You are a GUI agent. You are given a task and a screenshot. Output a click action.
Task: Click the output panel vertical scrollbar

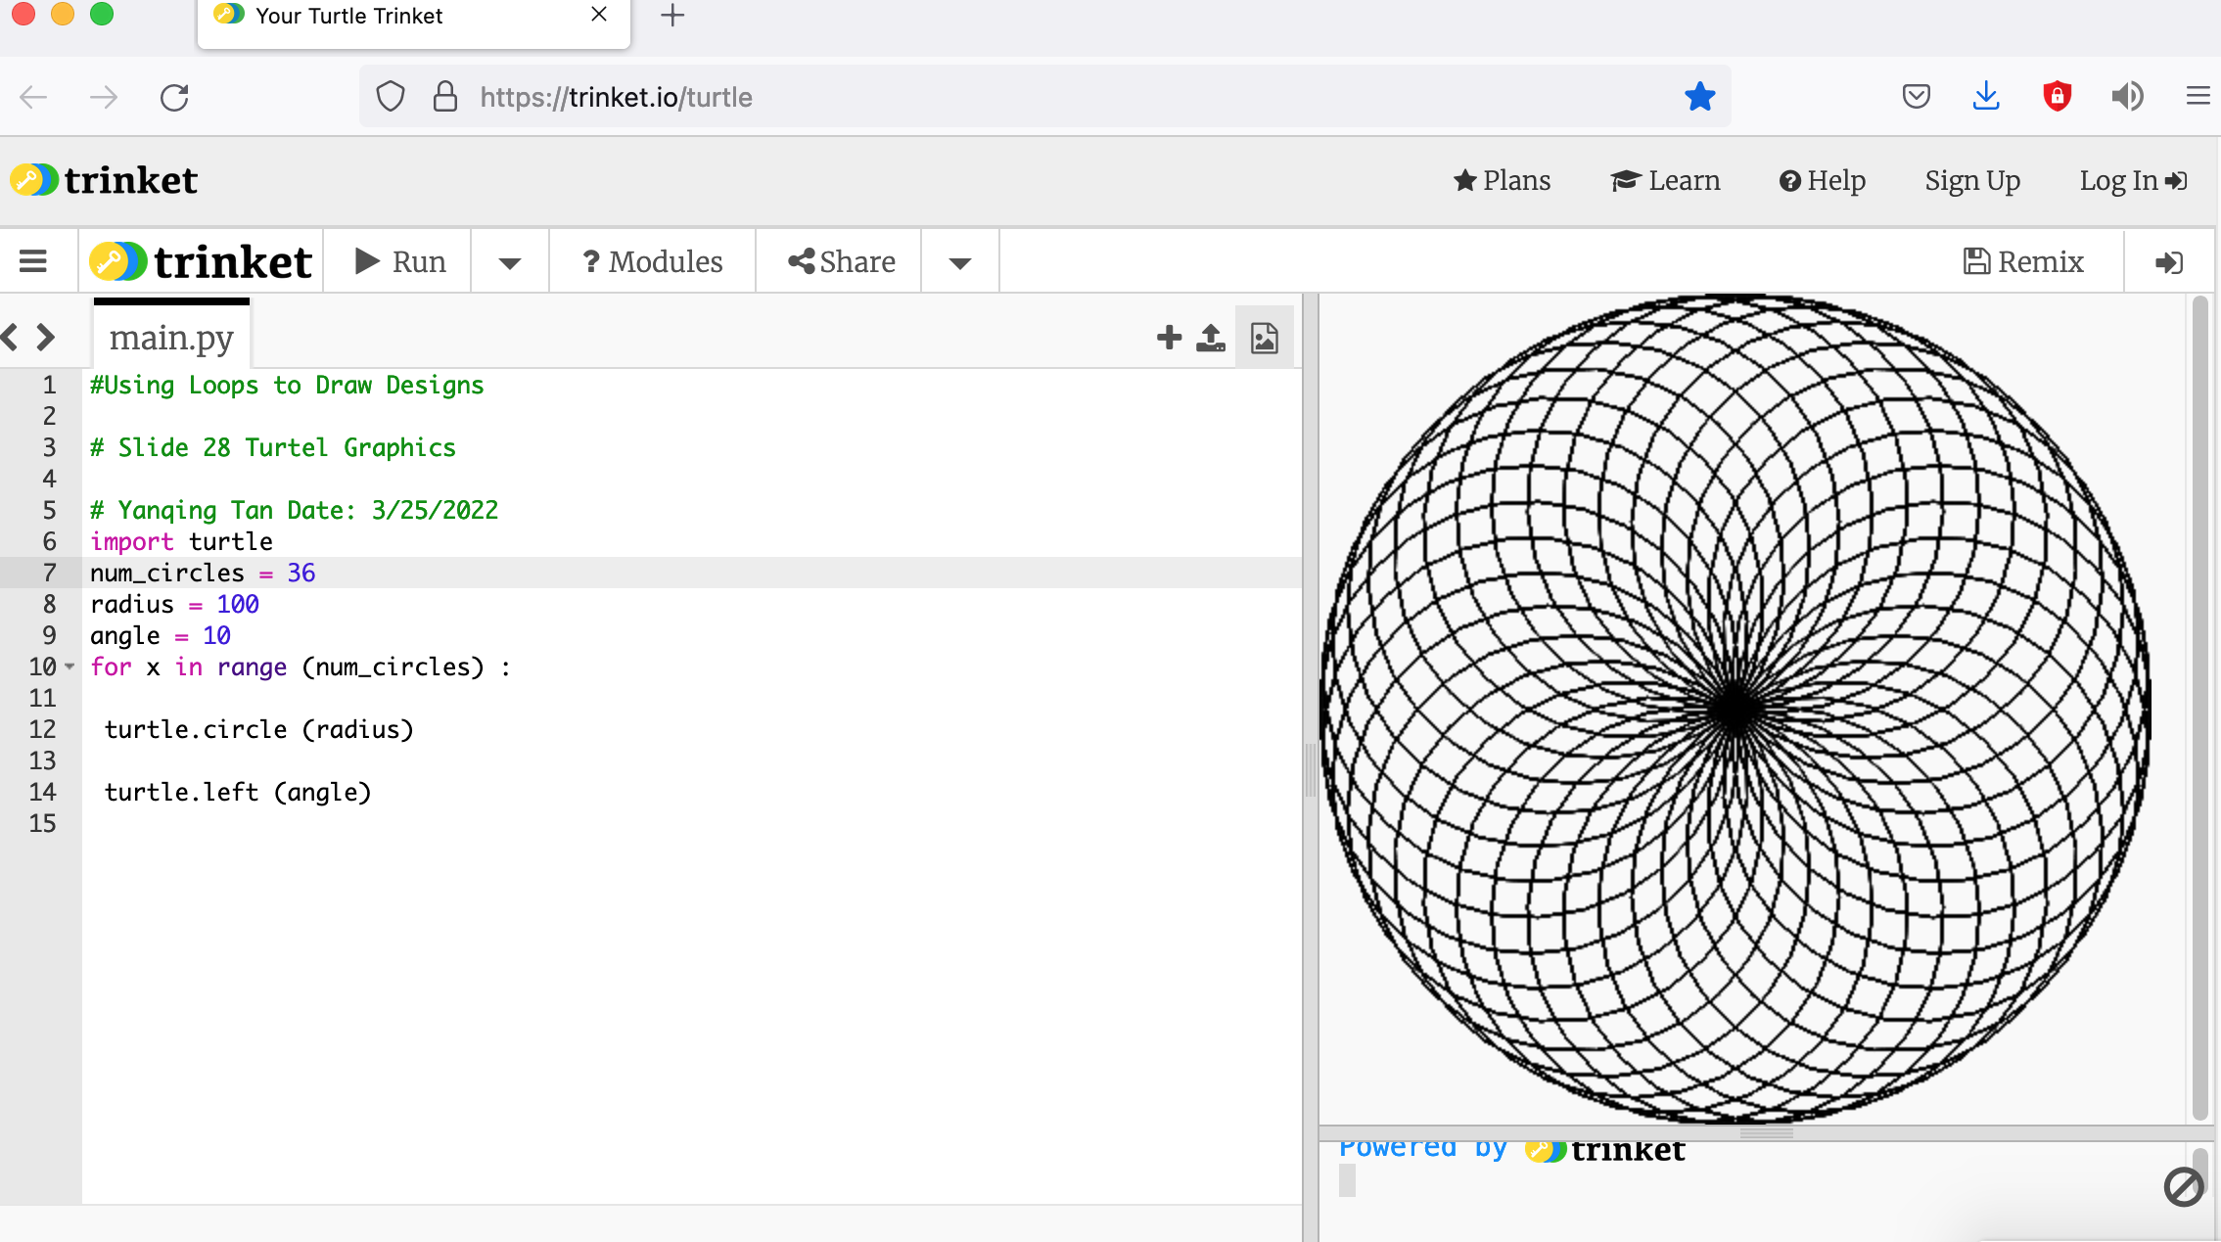2200,709
